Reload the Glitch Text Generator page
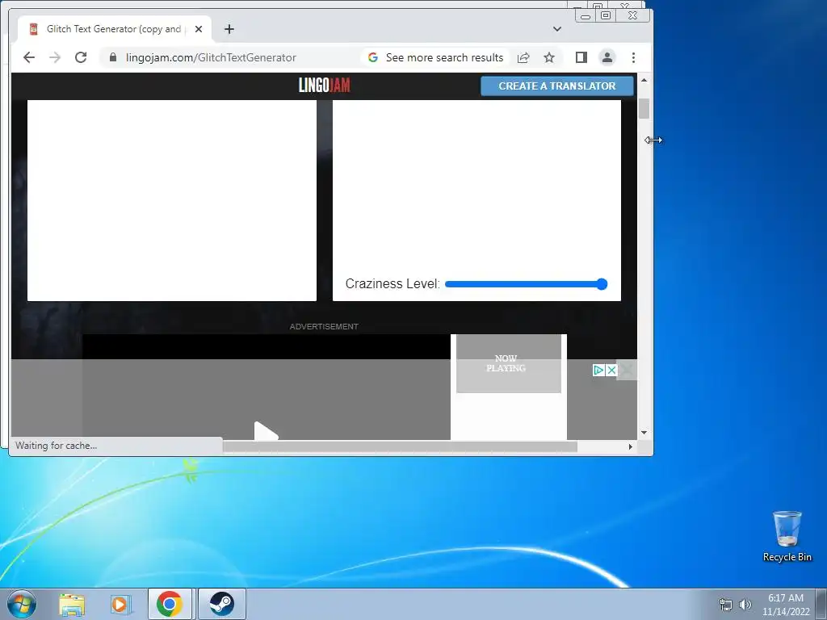The height and width of the screenshot is (620, 827). pyautogui.click(x=81, y=57)
